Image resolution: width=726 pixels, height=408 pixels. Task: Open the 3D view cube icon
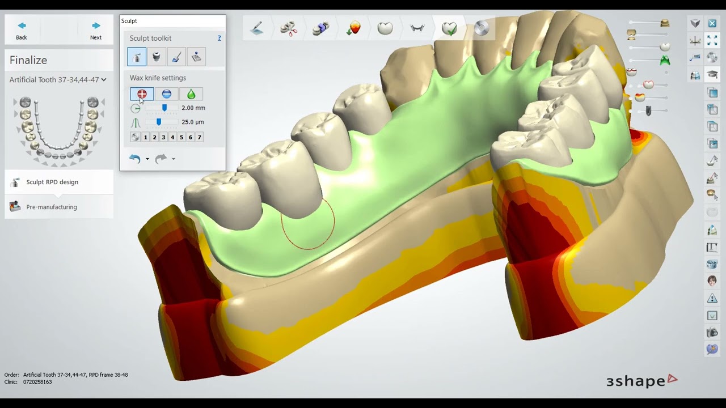pyautogui.click(x=695, y=23)
